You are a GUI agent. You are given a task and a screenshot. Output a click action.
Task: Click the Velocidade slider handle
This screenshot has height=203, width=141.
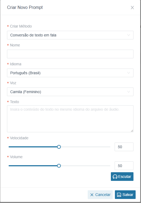(x=59, y=147)
